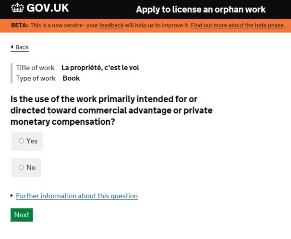The height and width of the screenshot is (239, 291).
Task: Expand the further information disclosure triangle
Action: tap(12, 196)
